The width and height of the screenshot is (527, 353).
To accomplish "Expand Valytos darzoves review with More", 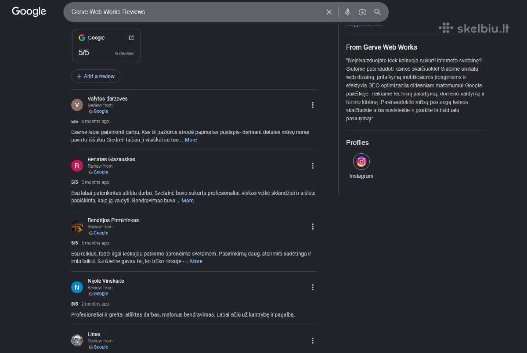I will [191, 140].
